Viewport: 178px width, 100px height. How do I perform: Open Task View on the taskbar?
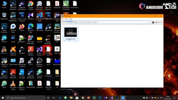pyautogui.click(x=54, y=98)
